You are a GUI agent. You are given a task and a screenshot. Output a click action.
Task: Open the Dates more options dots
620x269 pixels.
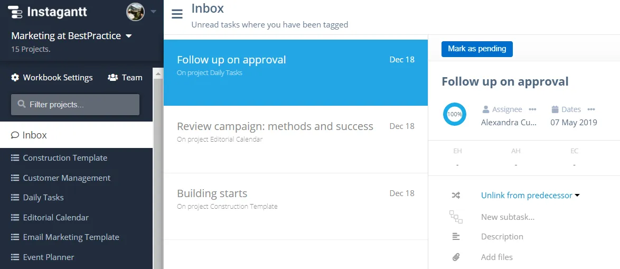point(591,109)
